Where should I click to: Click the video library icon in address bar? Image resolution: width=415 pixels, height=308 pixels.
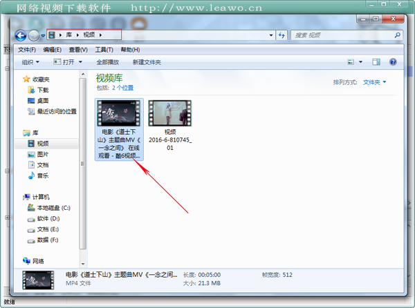(52, 35)
